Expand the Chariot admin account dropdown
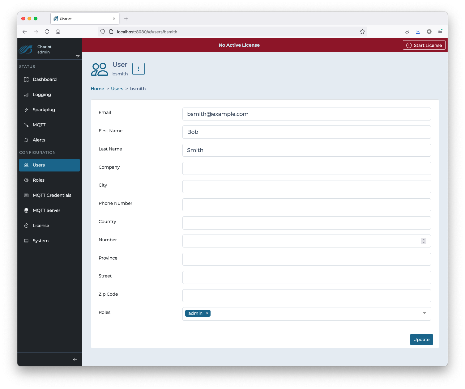The width and height of the screenshot is (465, 389). 78,56
